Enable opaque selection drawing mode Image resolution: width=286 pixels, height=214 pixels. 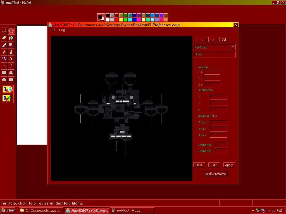(x=8, y=89)
